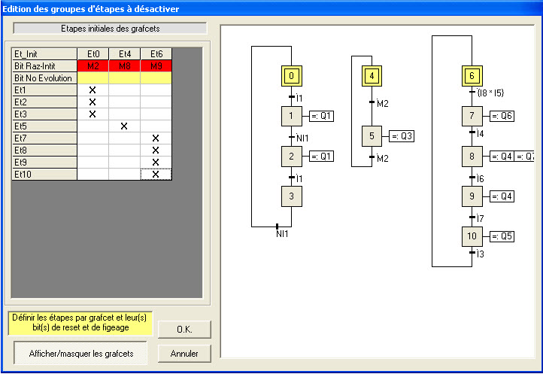
Task: Click step 3 box in the grafcet
Action: [292, 196]
